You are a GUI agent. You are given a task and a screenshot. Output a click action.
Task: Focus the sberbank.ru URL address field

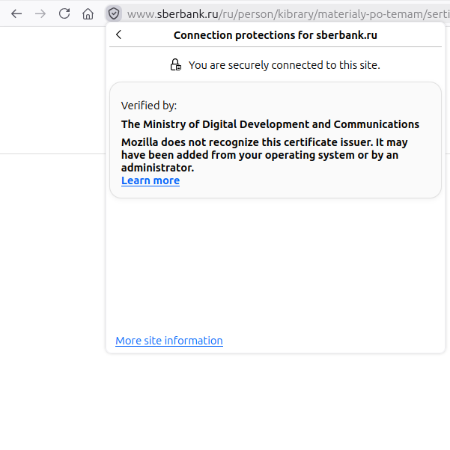click(x=288, y=13)
